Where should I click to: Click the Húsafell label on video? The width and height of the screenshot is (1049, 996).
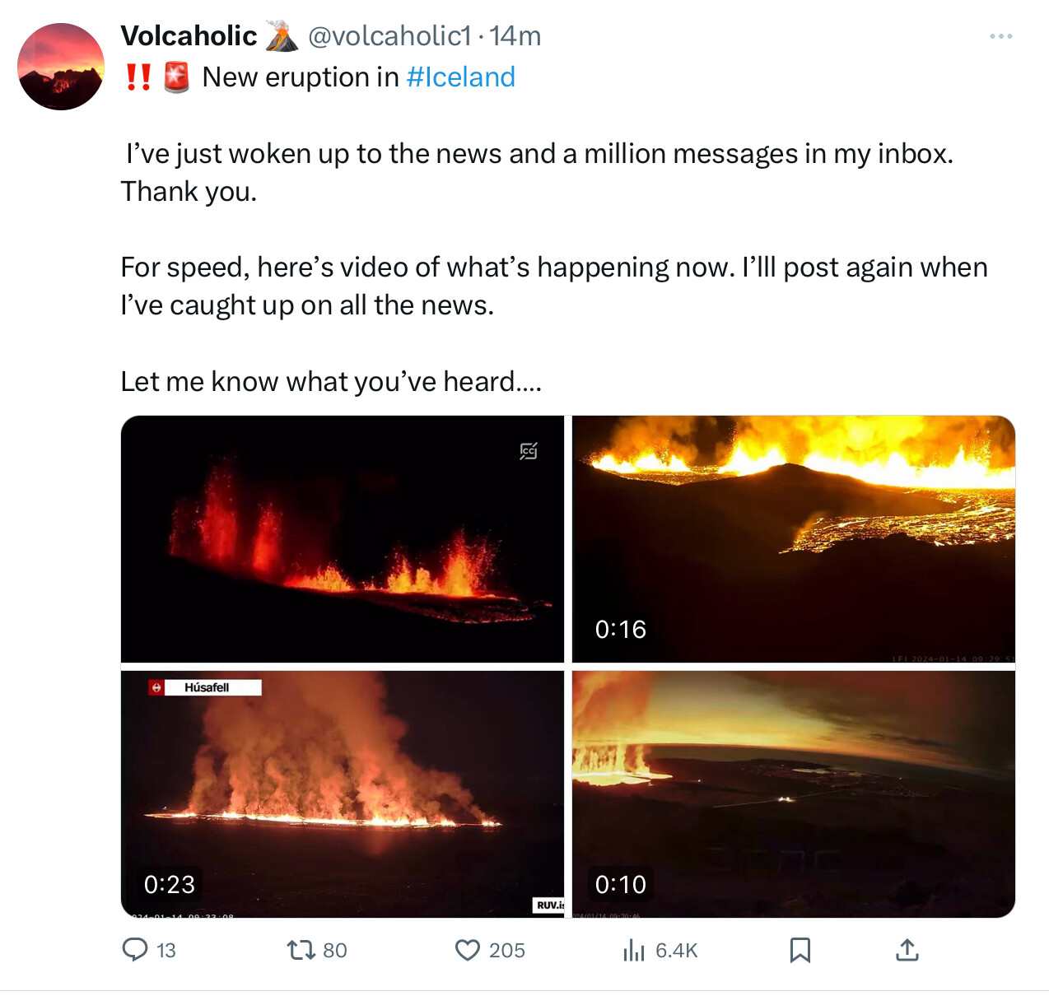[207, 687]
